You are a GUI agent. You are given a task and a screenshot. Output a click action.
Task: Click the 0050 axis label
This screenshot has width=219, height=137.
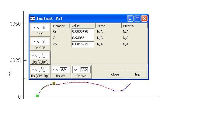(x=15, y=24)
